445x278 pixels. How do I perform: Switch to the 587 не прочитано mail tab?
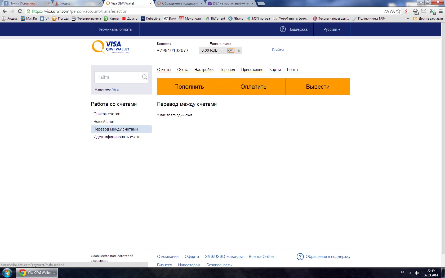231,3
